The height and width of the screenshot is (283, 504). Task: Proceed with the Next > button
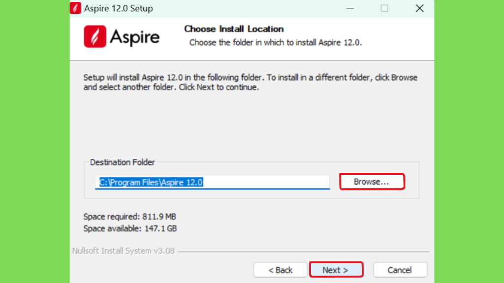(x=336, y=270)
